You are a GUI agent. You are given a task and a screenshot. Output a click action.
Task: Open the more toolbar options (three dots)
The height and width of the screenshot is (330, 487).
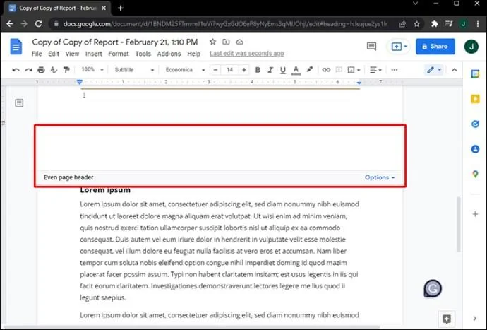[395, 70]
